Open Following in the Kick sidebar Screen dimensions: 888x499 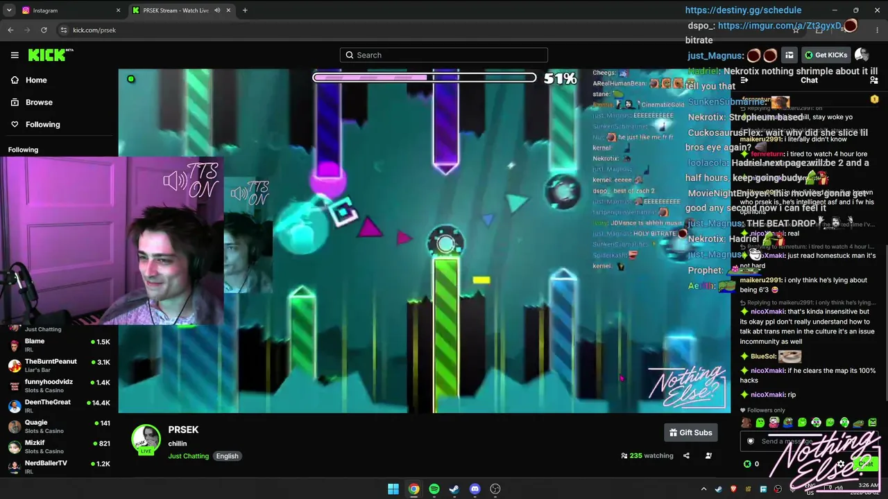tap(35, 124)
